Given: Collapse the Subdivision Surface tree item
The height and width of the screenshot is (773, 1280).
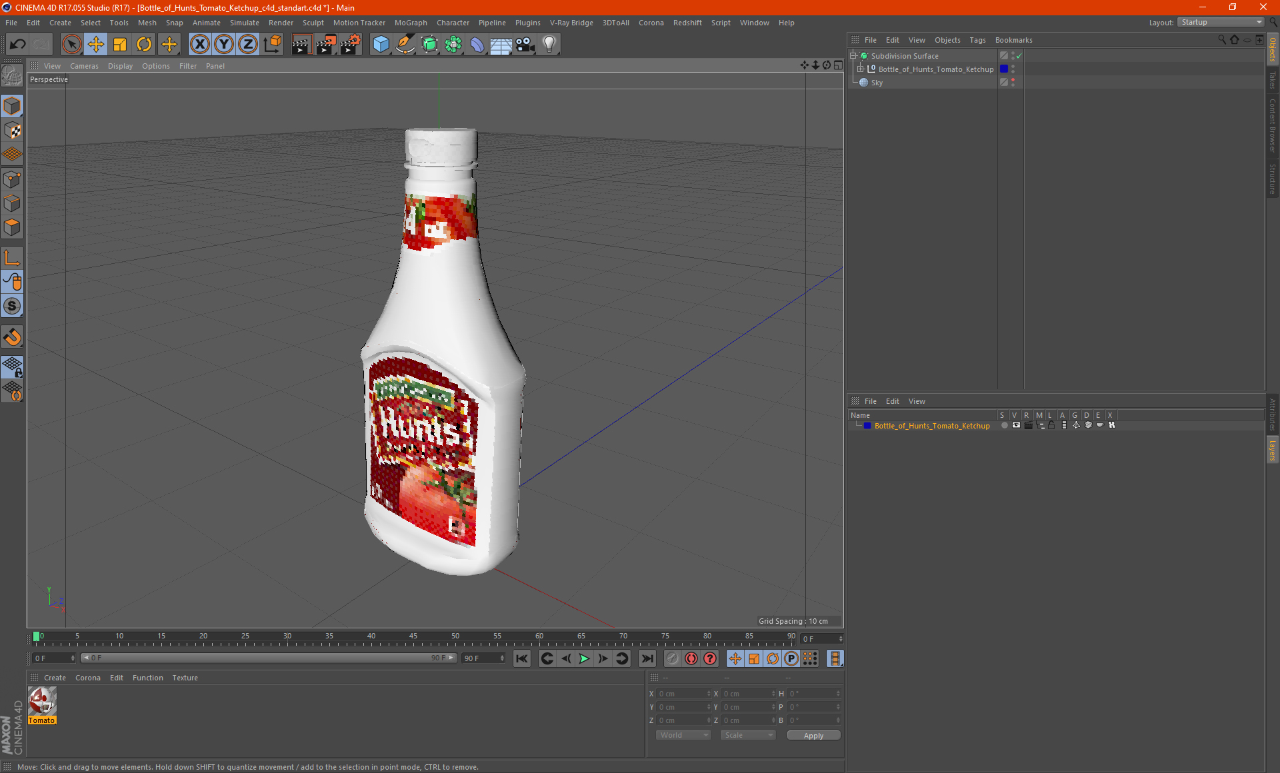Looking at the screenshot, I should (853, 56).
